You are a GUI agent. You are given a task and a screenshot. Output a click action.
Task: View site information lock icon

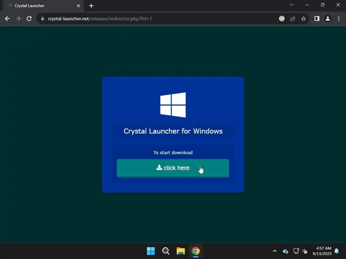coord(43,19)
